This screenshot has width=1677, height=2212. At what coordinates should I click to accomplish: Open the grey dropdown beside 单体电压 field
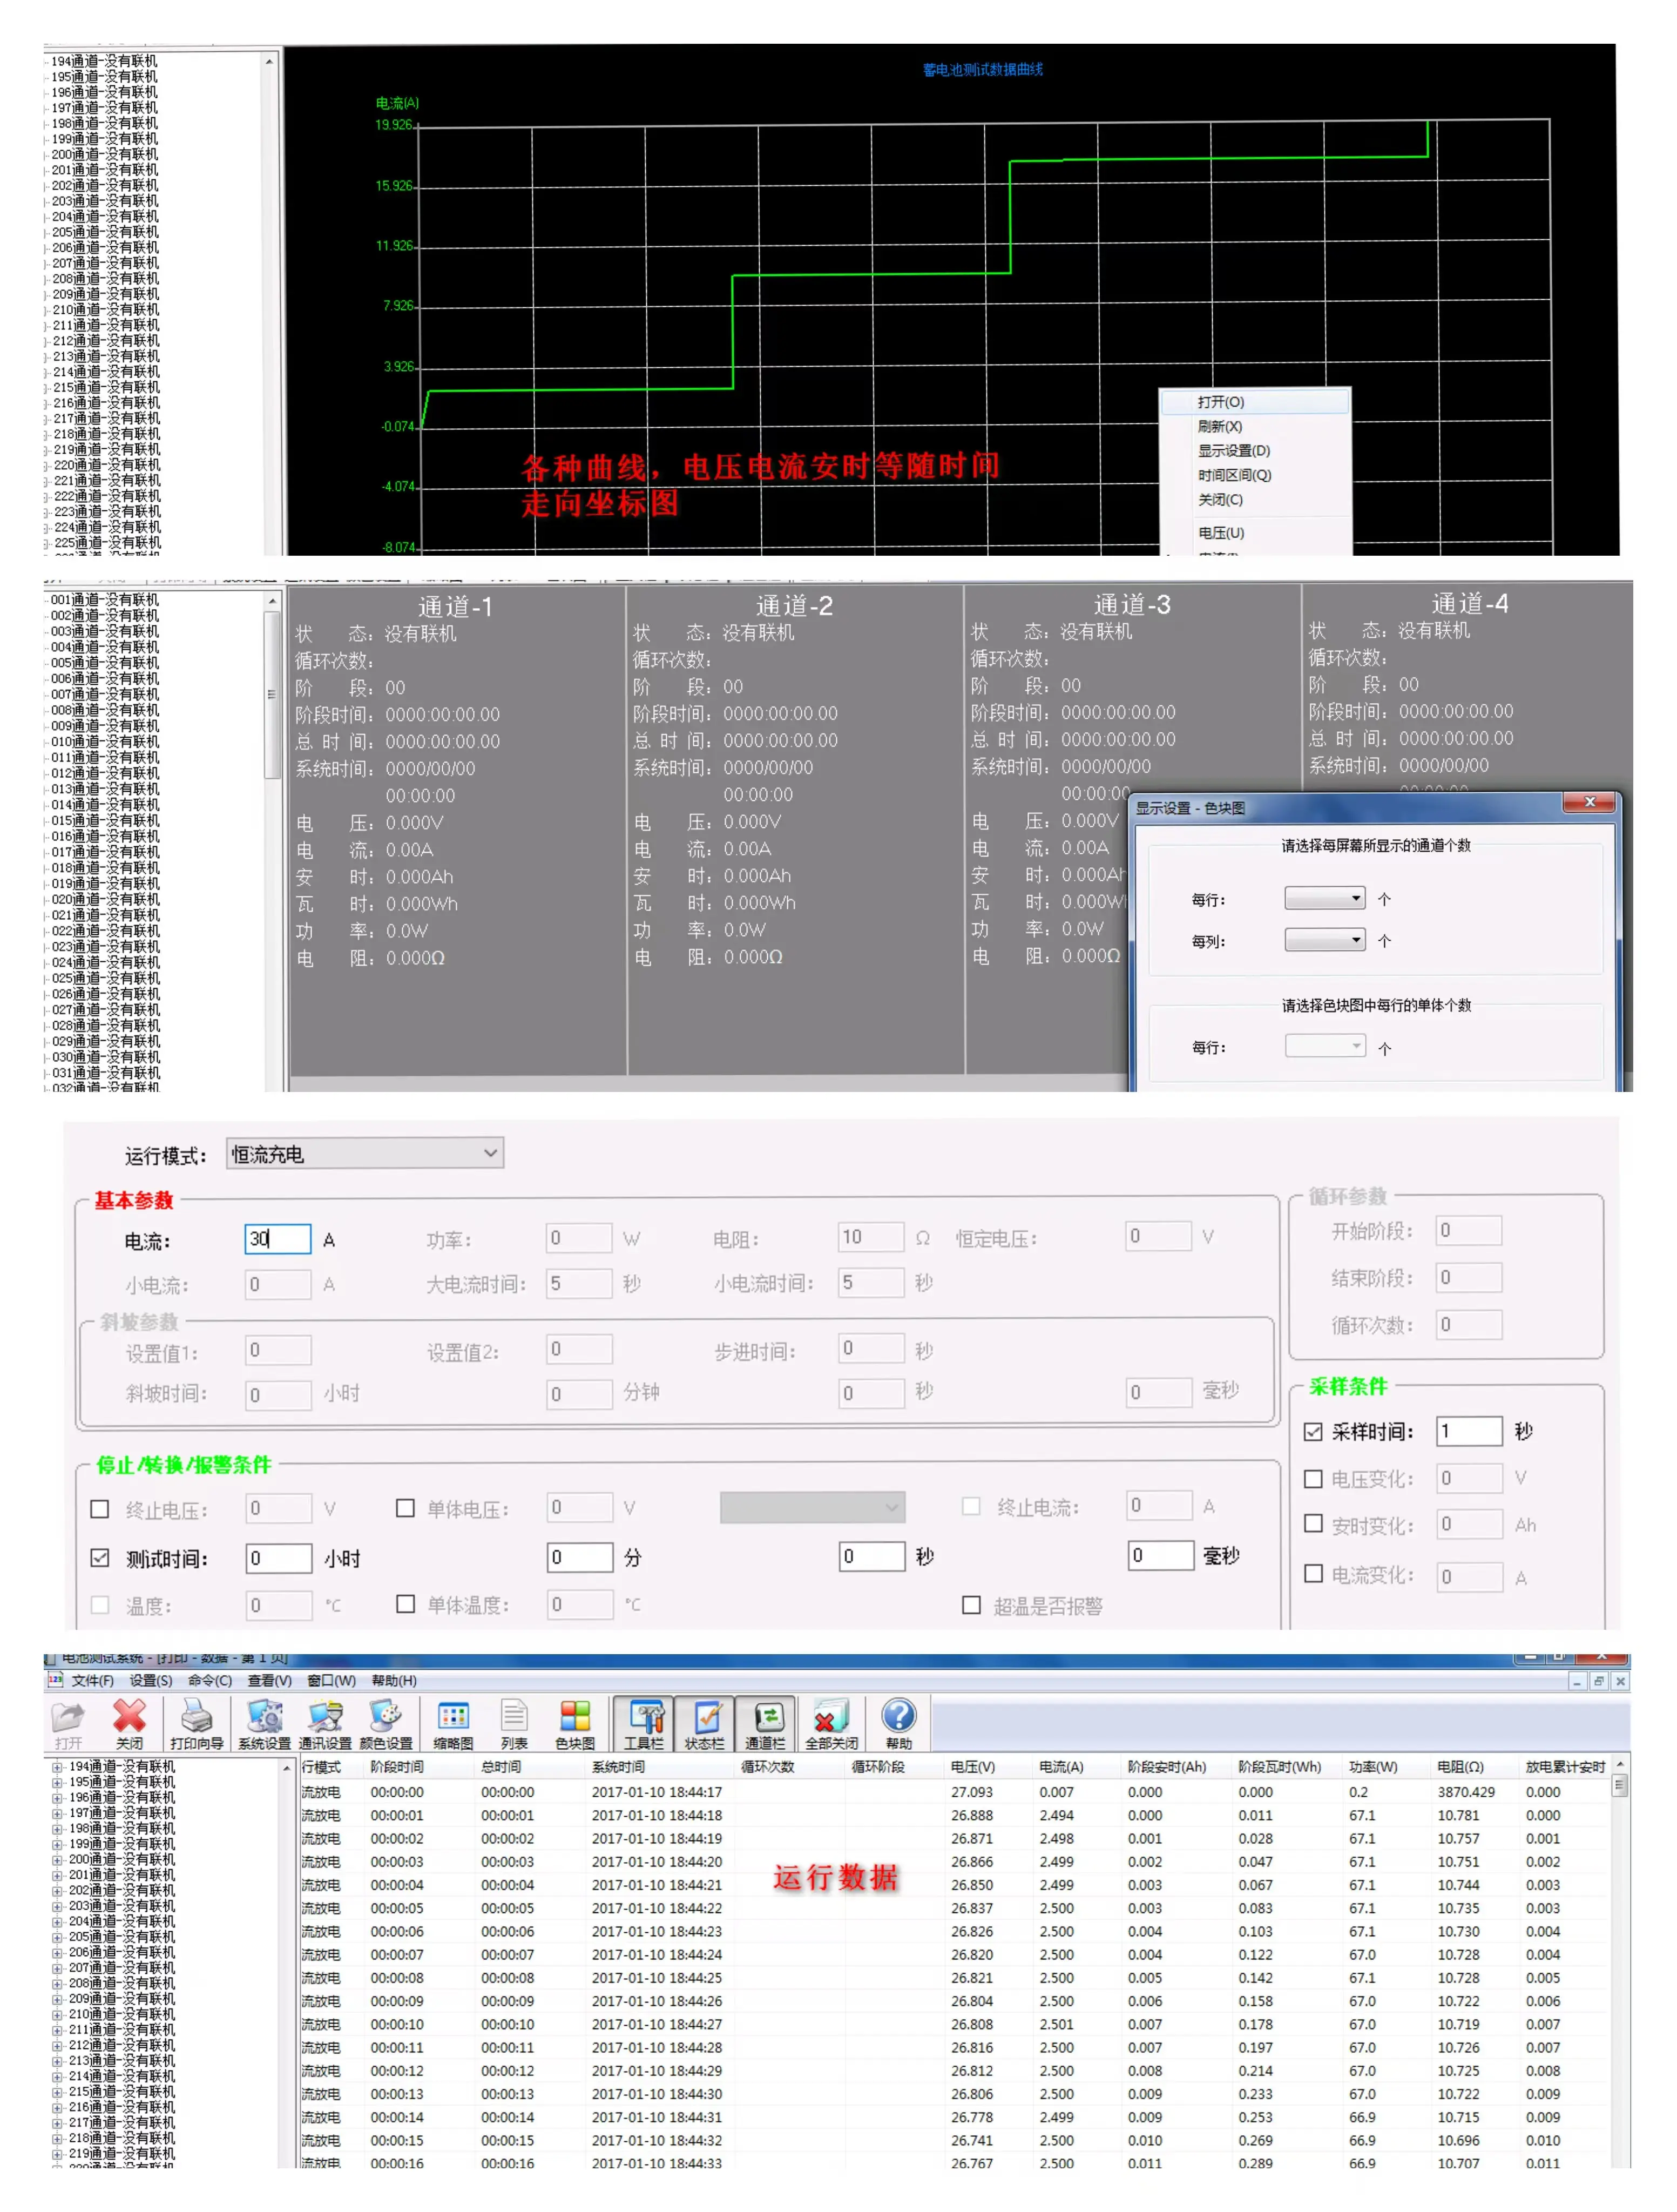812,1507
